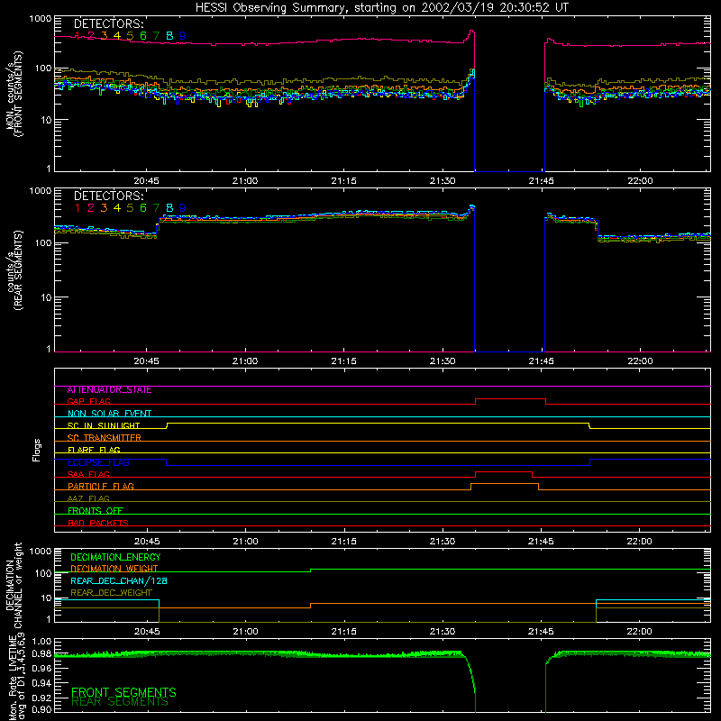Viewport: 721px width, 721px height.
Task: Click 22:00 time tick under decimation plot
Action: pyautogui.click(x=640, y=632)
